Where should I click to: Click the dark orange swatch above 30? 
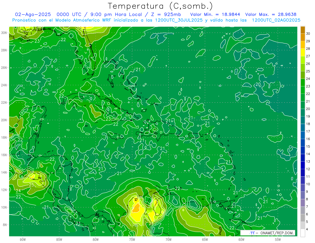pyautogui.click(x=303, y=30)
